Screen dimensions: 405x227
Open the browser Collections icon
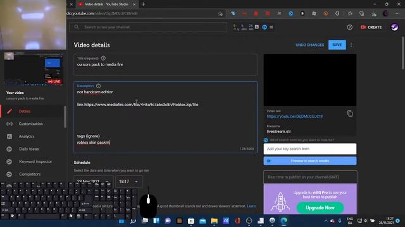tap(361, 13)
